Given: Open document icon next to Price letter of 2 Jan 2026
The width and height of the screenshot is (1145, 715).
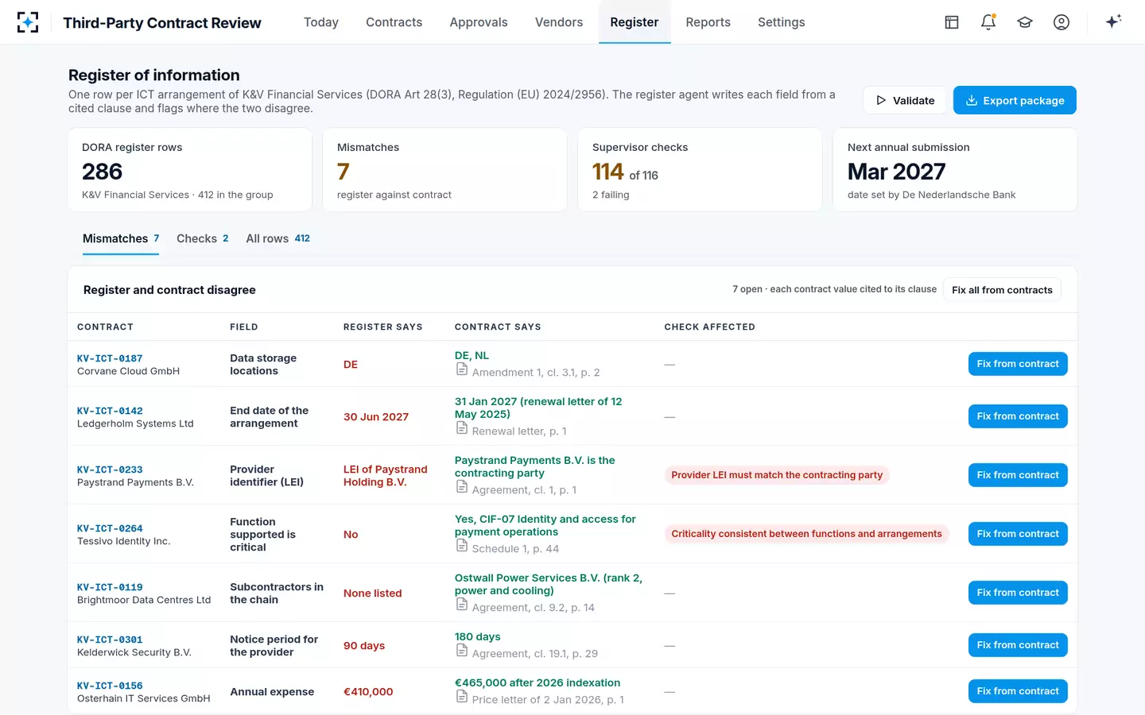Looking at the screenshot, I should 462,697.
